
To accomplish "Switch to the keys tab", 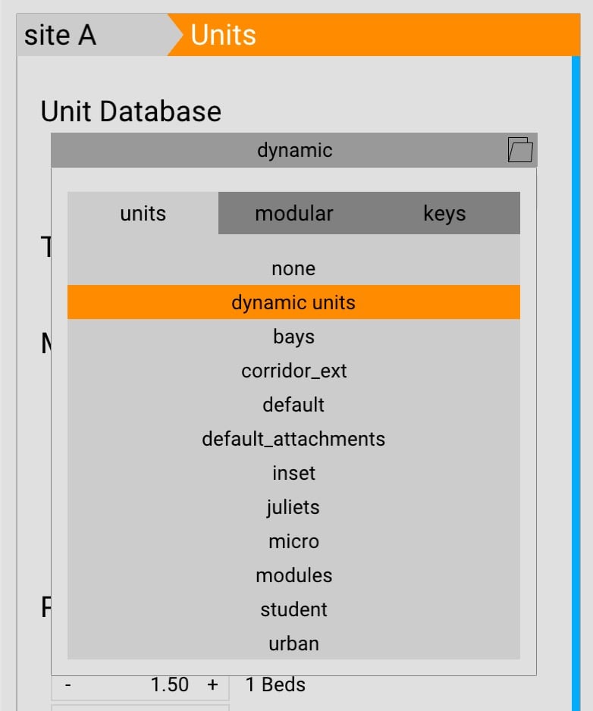I will [x=444, y=214].
